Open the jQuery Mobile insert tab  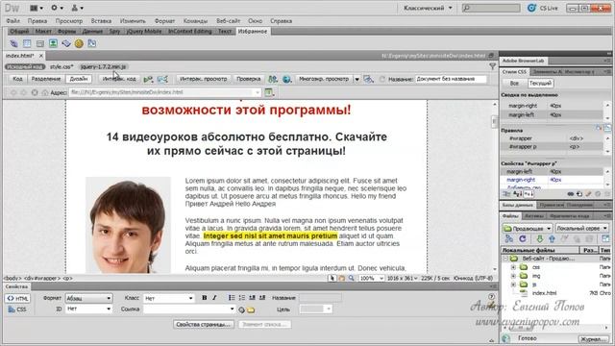click(143, 32)
